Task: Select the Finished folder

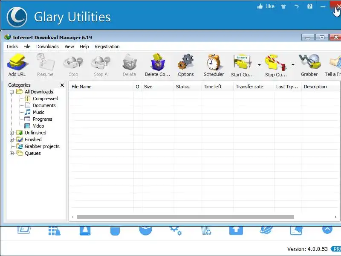Action: (x=33, y=140)
